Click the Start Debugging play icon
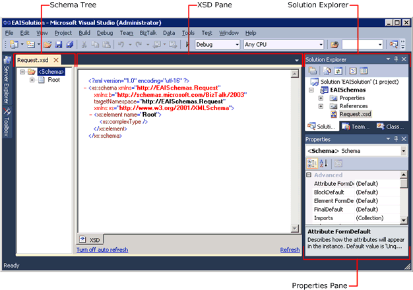413x290 pixels. click(x=187, y=44)
